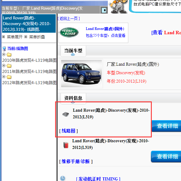
Task: Click the clock icon beside 发动机正时 TIMING
Action: (63, 178)
